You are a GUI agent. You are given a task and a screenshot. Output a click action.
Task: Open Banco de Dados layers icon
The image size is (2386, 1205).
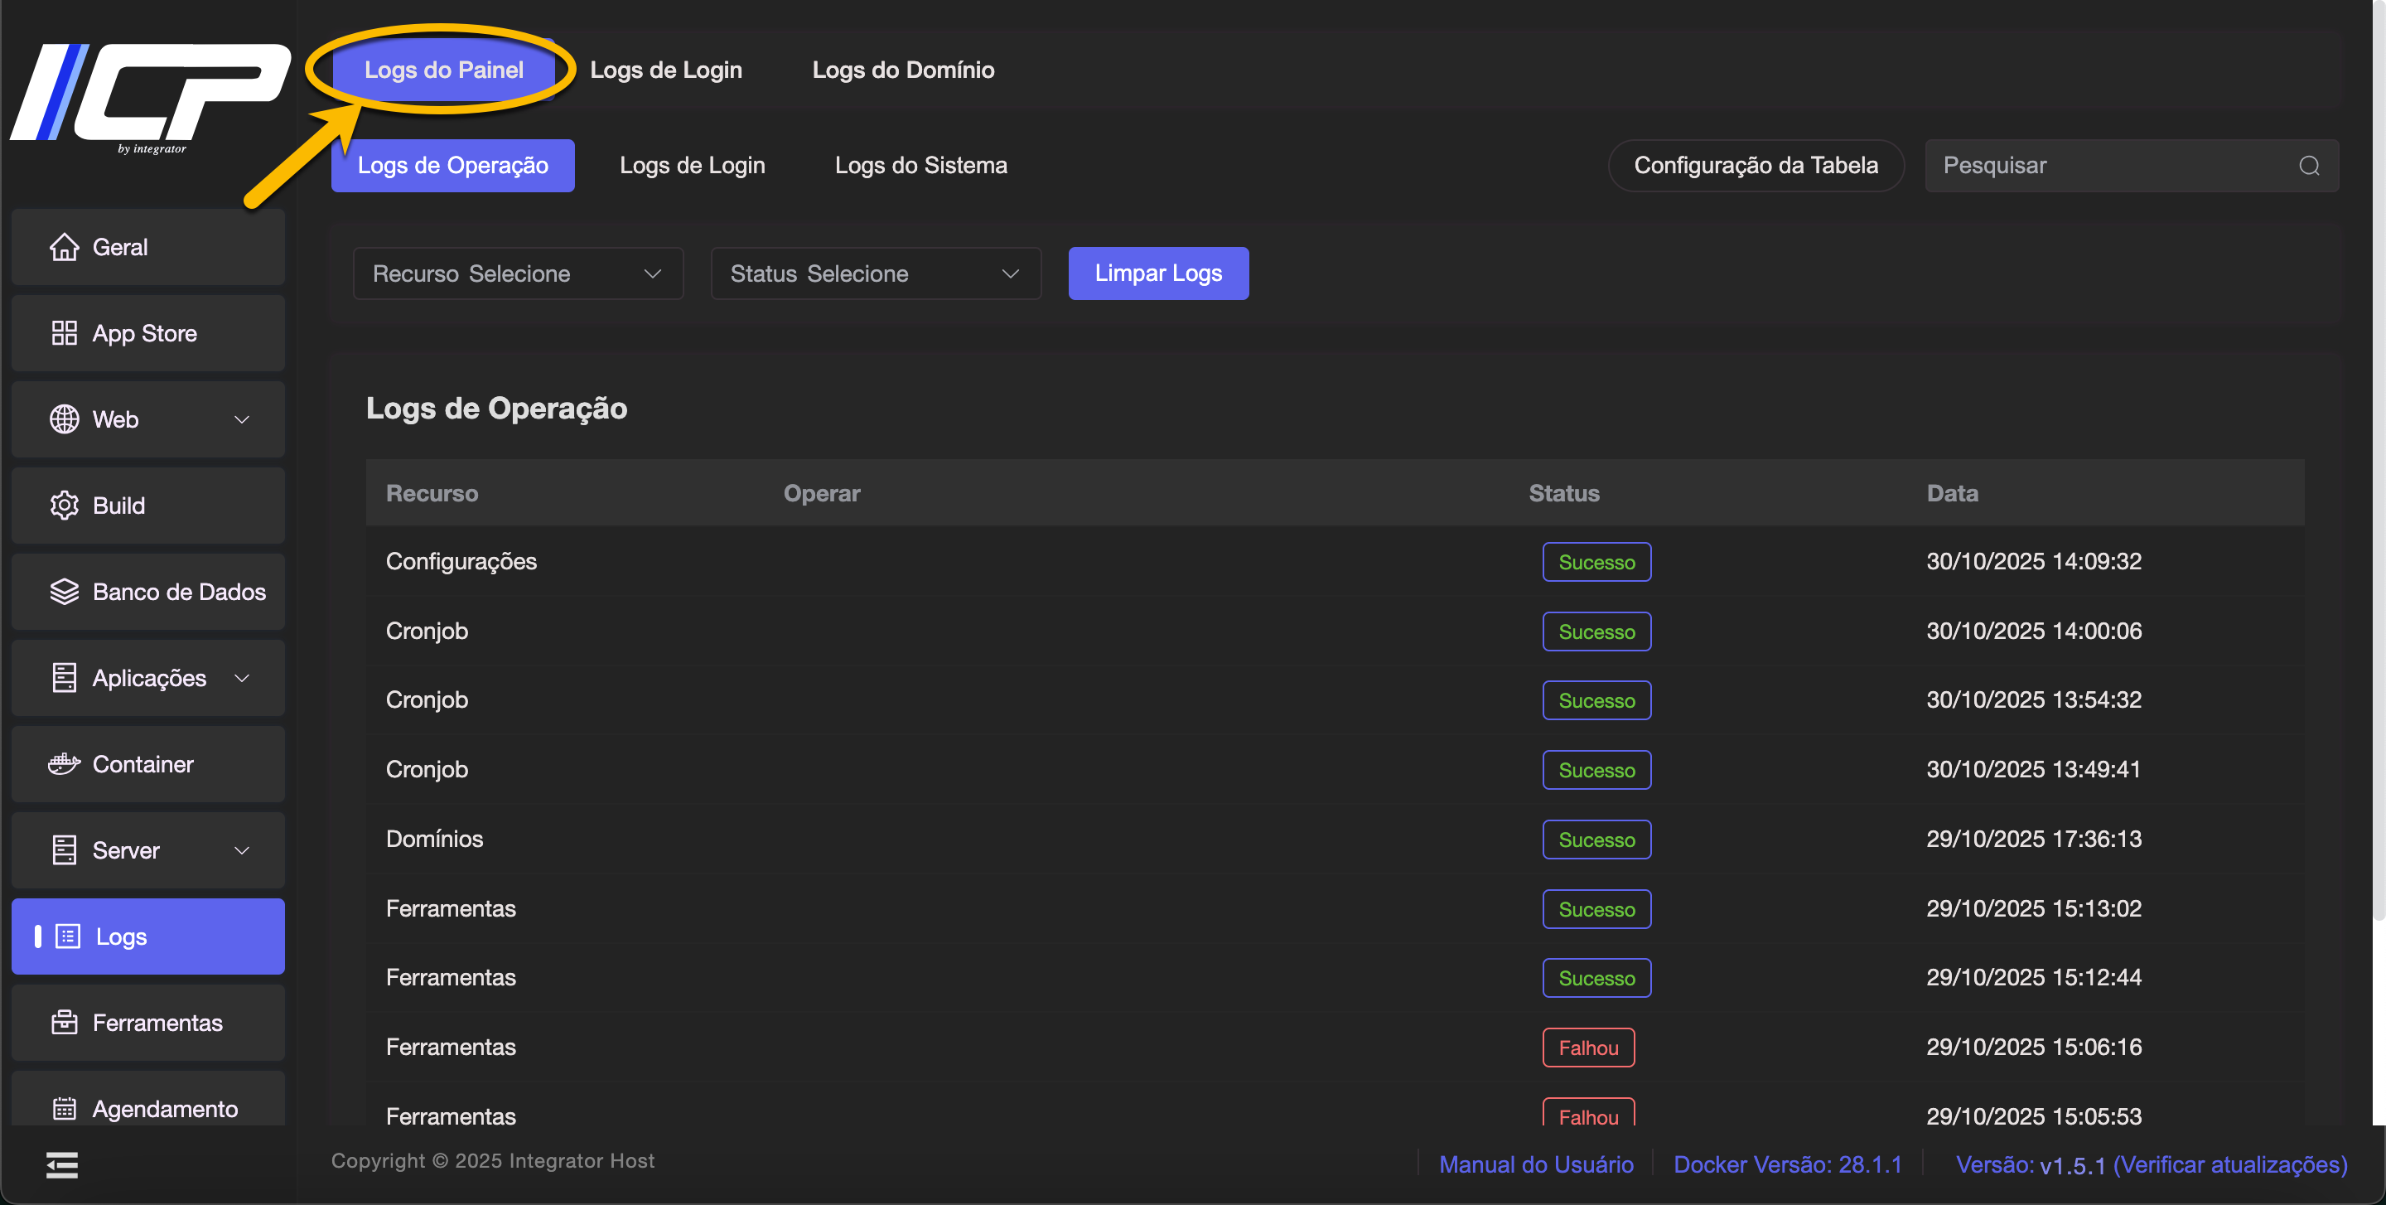[x=64, y=592]
